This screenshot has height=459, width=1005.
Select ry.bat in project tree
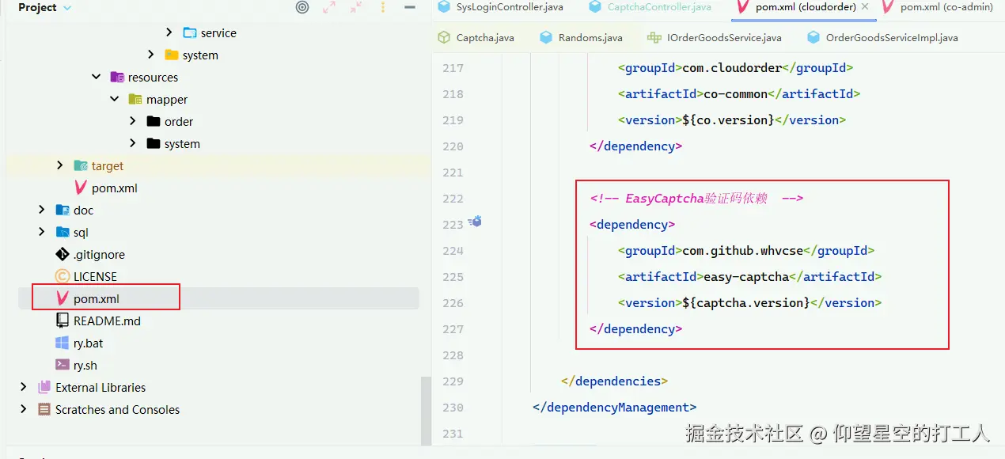[89, 343]
